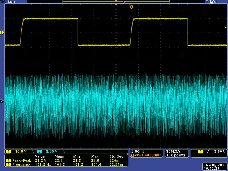Screen dimensions: 228x171
Task: Click the channel 2 badge showing 5.00 V
Action: (40, 151)
